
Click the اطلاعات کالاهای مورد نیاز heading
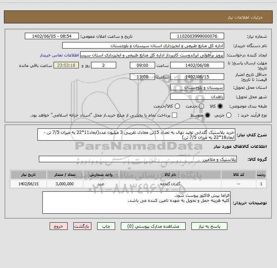point(240,146)
